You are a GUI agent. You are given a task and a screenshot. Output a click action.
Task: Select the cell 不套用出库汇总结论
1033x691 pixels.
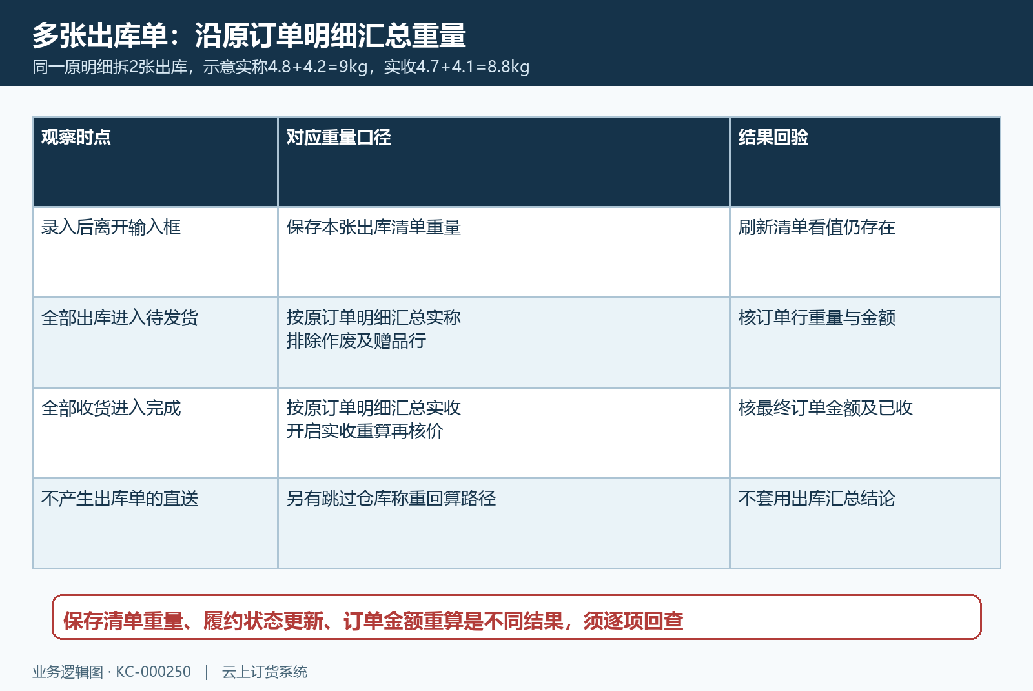[865, 523]
